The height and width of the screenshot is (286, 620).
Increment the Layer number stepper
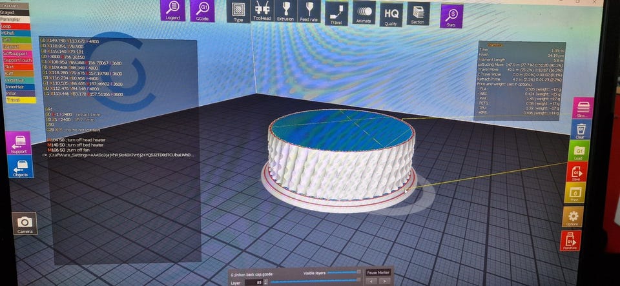[265, 281]
